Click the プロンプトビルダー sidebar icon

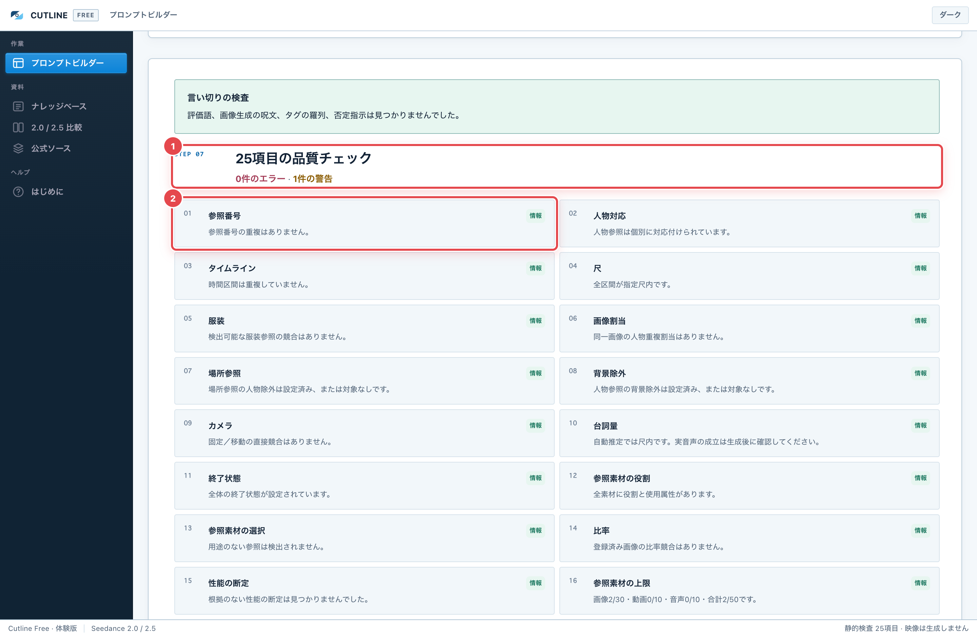coord(18,63)
